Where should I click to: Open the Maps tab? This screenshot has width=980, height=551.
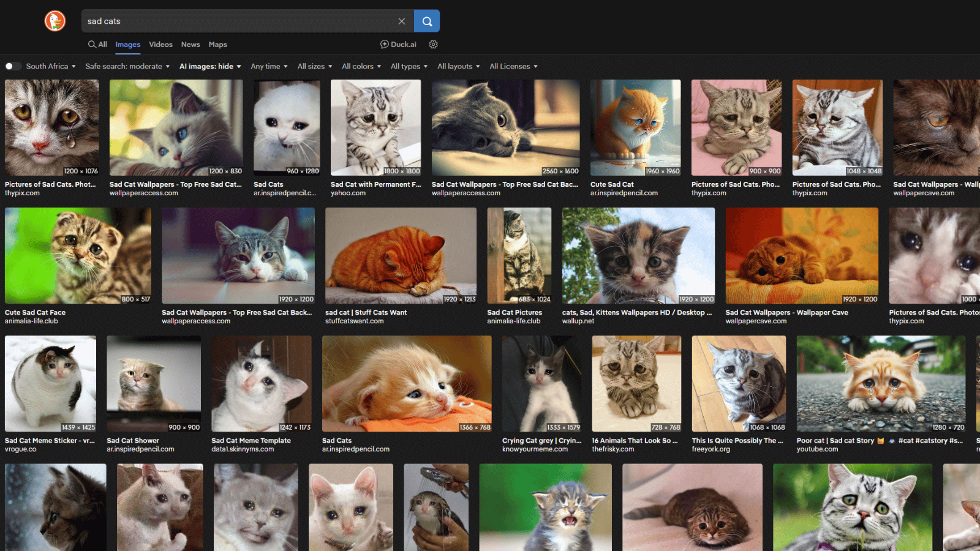(217, 45)
